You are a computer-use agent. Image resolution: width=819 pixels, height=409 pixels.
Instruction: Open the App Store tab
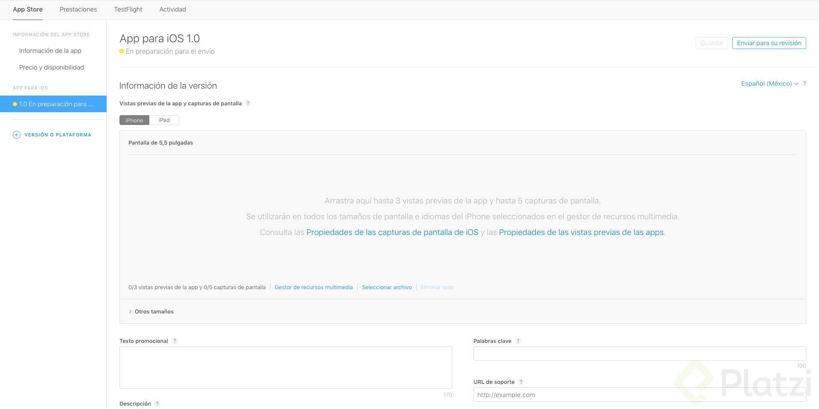pyautogui.click(x=28, y=9)
